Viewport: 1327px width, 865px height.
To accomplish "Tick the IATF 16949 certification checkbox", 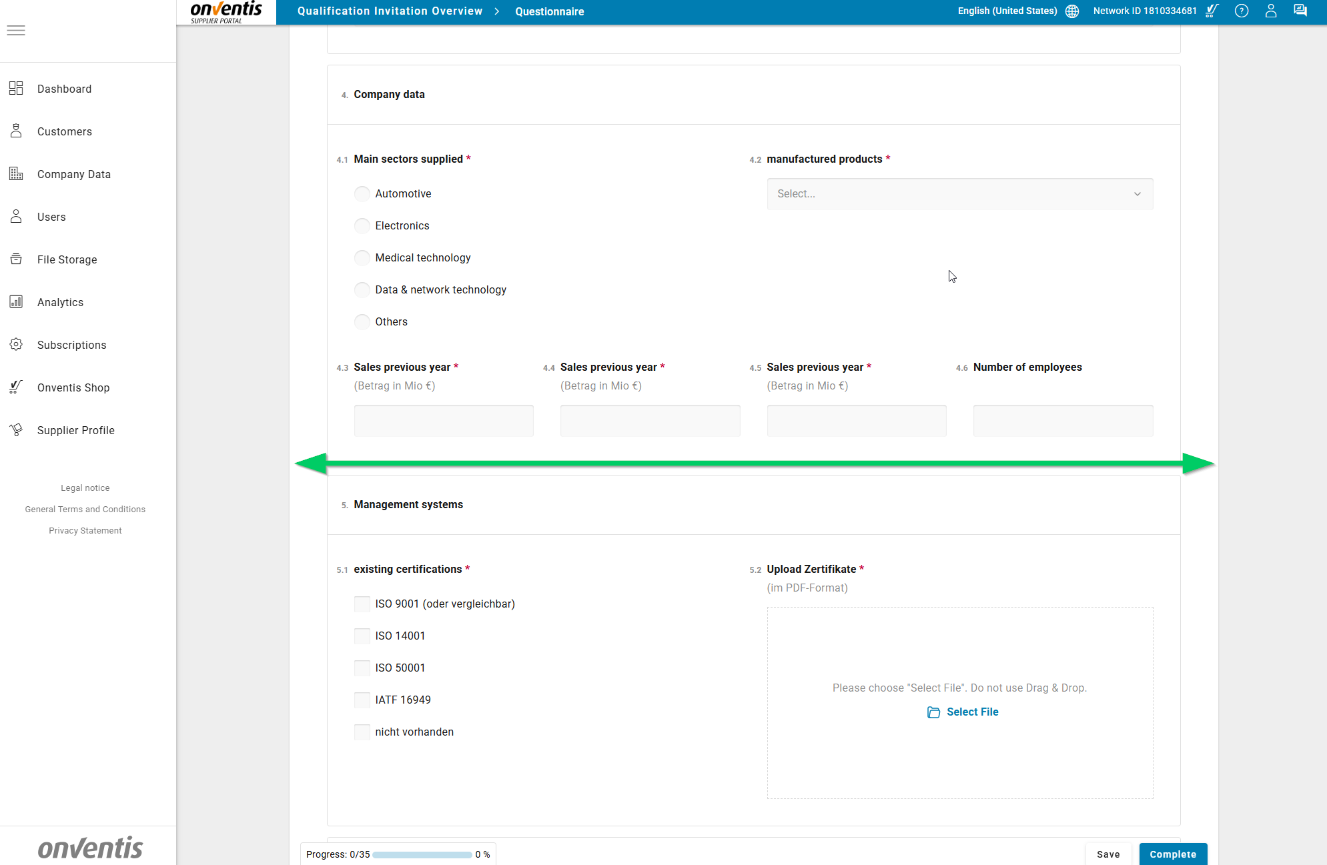I will (362, 700).
